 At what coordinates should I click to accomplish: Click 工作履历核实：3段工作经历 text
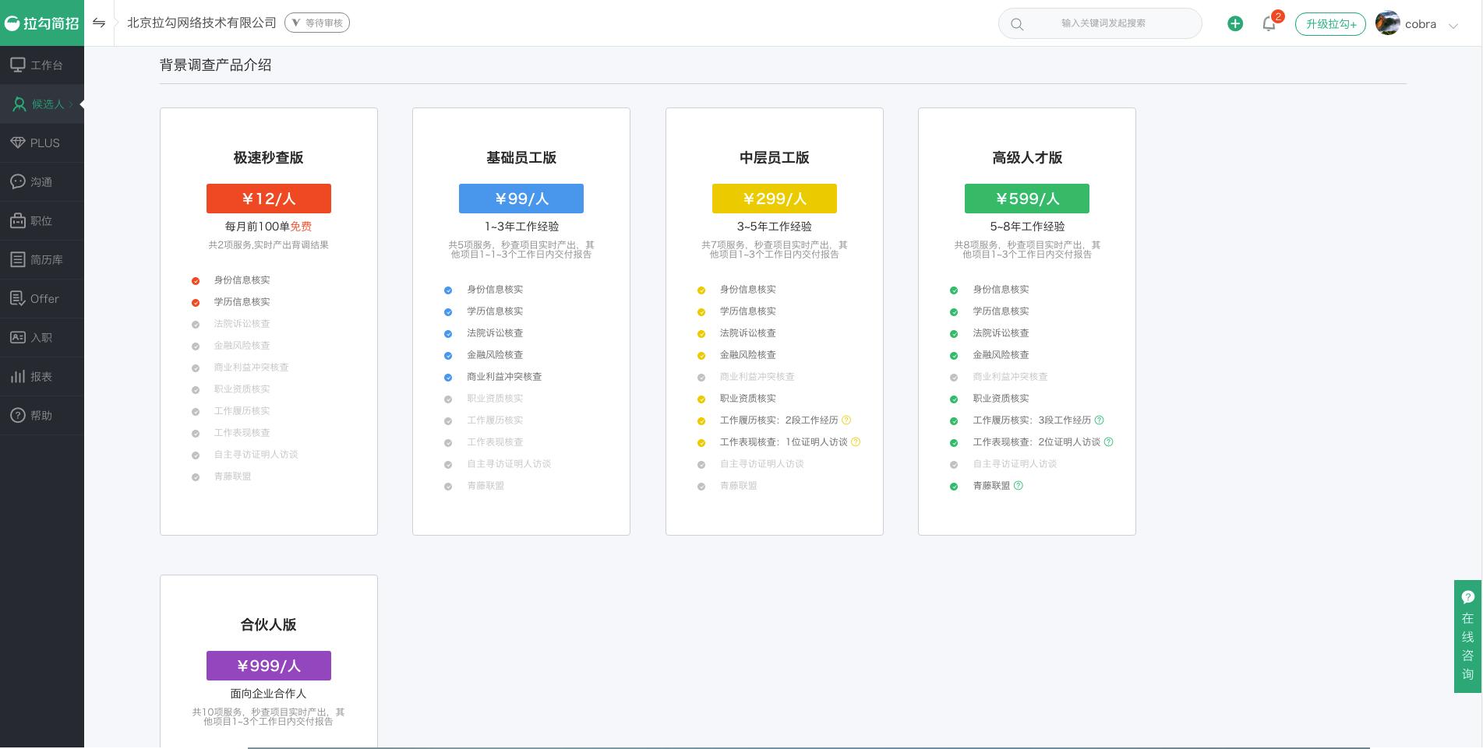(x=1032, y=420)
